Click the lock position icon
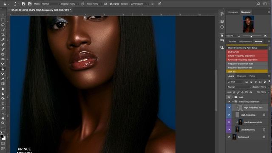272x153 pixels. (242, 92)
